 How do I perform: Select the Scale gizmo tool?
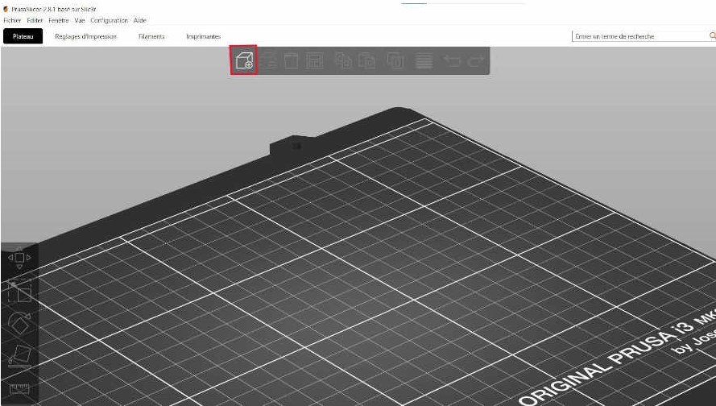coord(19,291)
